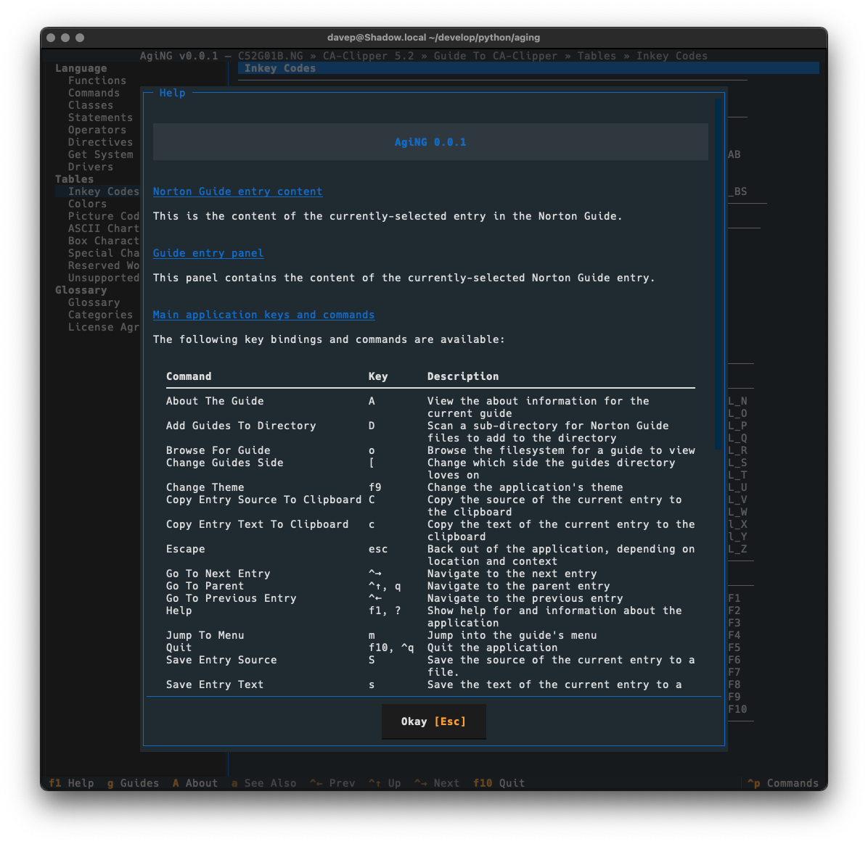Select Colors under Tables
Image resolution: width=868 pixels, height=844 pixels.
point(88,204)
